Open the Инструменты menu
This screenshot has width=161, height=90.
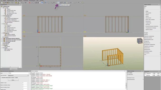pyautogui.click(x=32, y=0)
